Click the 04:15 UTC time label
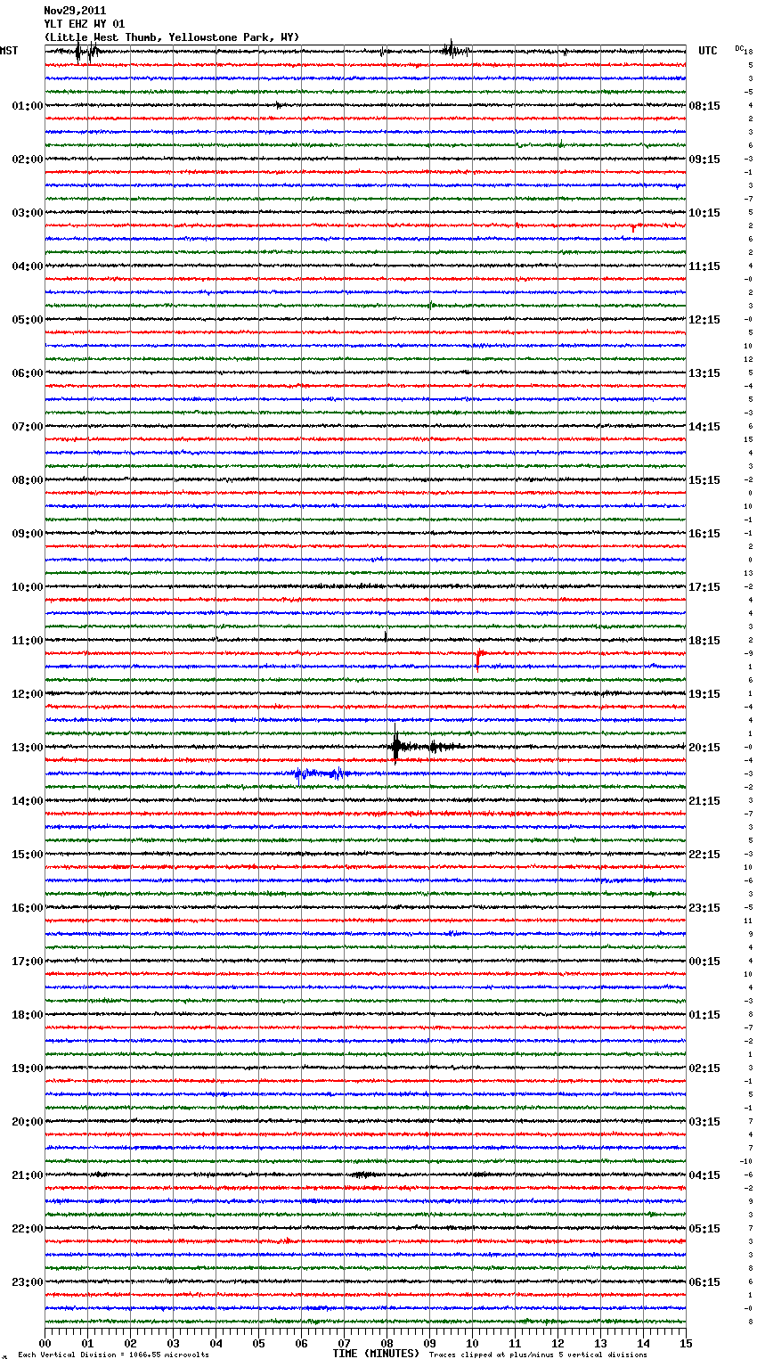 704,1175
